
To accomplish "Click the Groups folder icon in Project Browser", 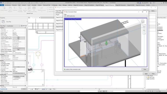I will click(148, 76).
